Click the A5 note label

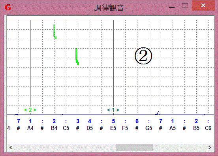point(173,128)
